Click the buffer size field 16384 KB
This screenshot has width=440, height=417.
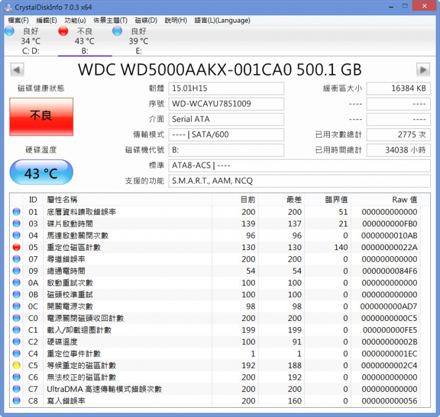click(398, 89)
